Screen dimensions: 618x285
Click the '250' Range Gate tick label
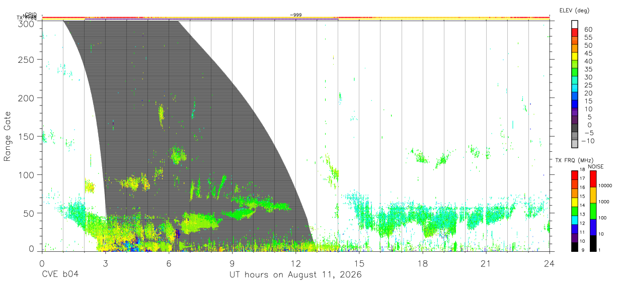pos(26,59)
